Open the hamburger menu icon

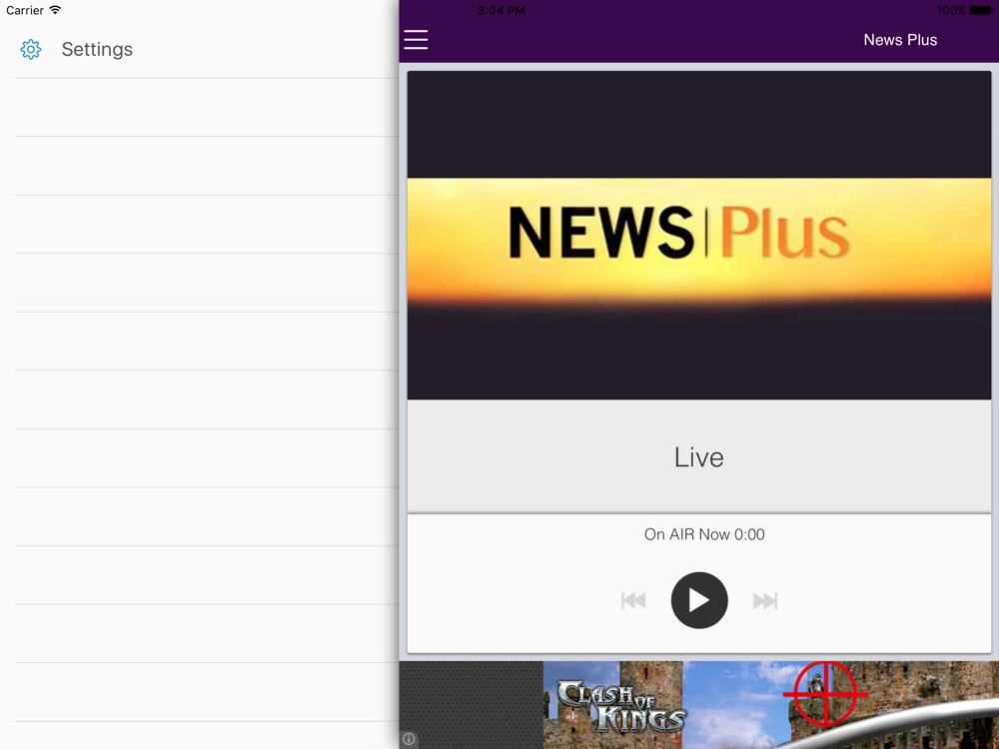(x=416, y=40)
